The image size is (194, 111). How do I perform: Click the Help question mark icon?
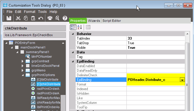tap(65, 18)
